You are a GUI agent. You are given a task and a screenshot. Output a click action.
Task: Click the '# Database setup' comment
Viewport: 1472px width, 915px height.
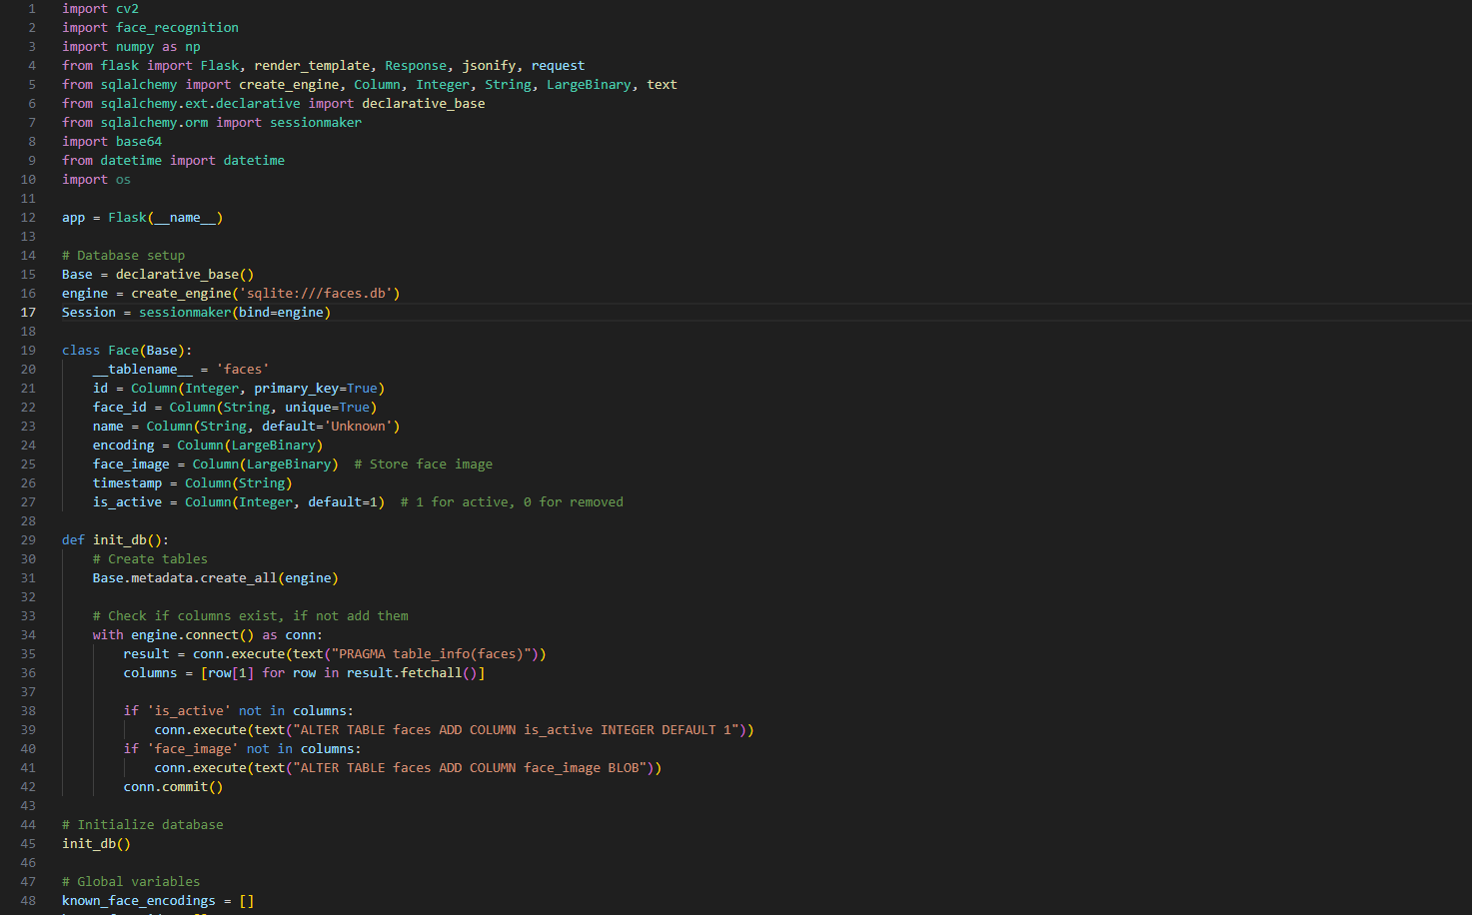(x=123, y=256)
